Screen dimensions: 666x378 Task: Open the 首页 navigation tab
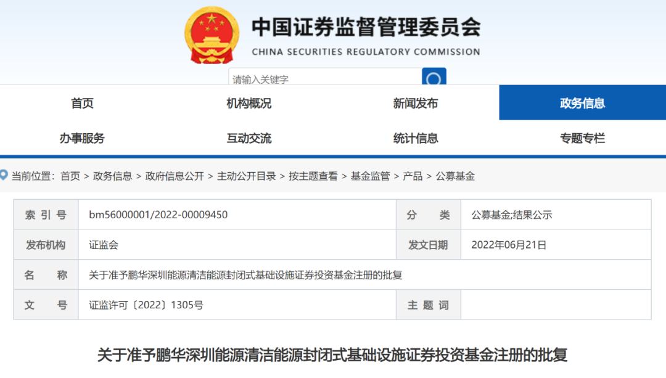[x=83, y=103]
